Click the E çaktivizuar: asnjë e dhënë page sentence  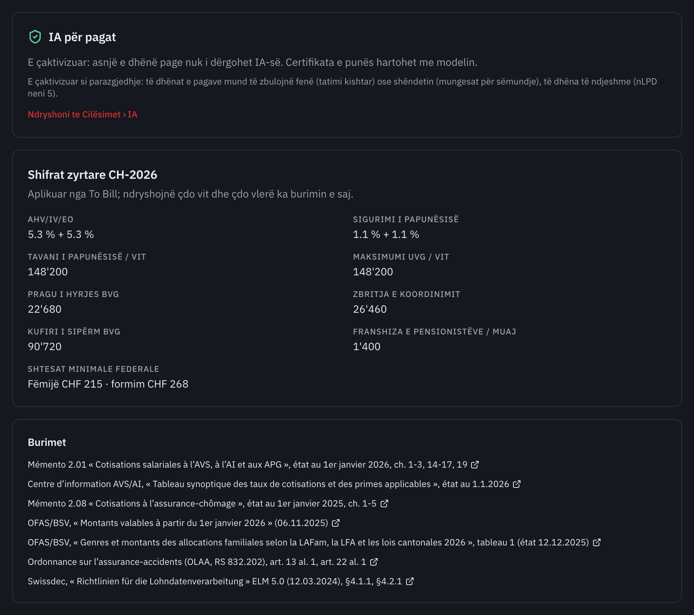pyautogui.click(x=252, y=62)
